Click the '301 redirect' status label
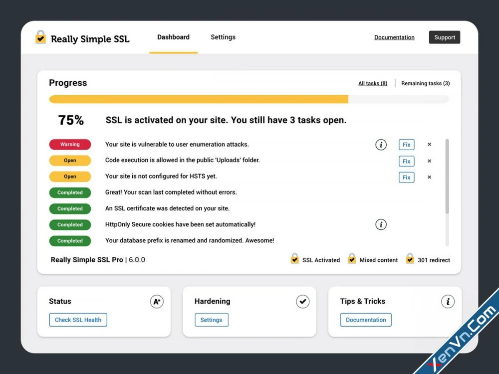The height and width of the screenshot is (374, 499). [x=434, y=260]
